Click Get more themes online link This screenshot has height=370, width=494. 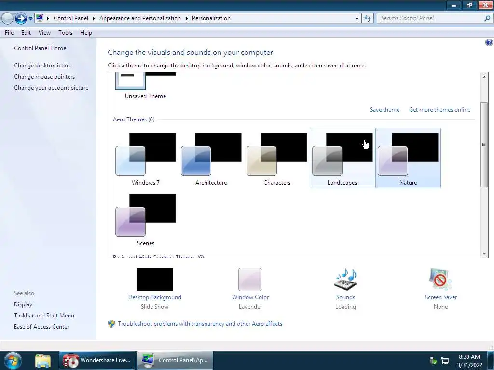click(440, 110)
